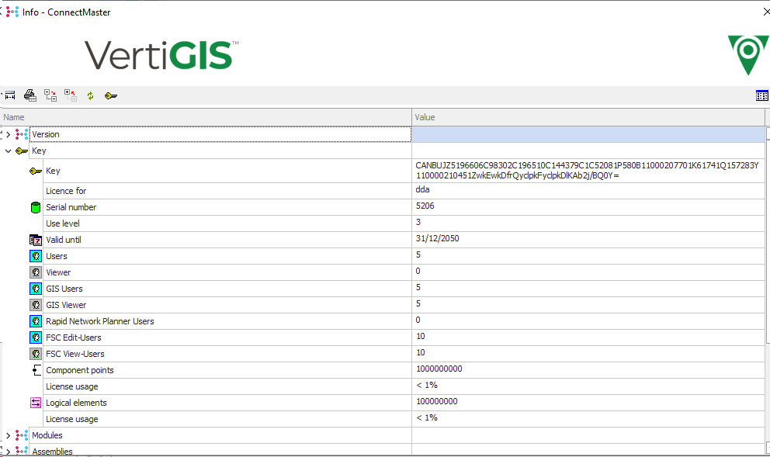The height and width of the screenshot is (457, 770).
Task: Select the Modules tree row label
Action: (x=47, y=435)
